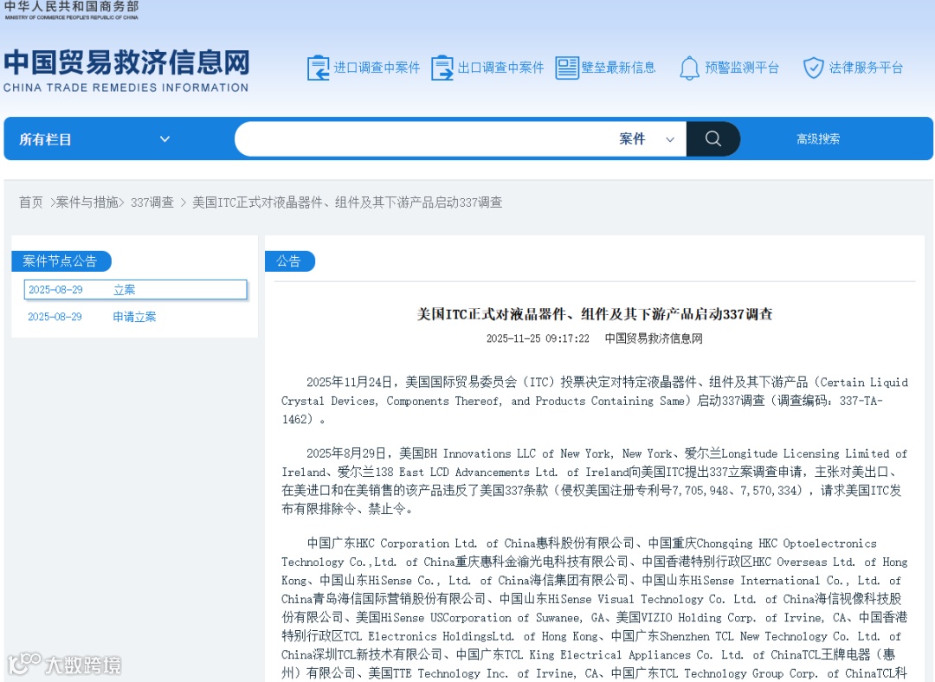Open the 进口调查中案件 link
Screen dimensions: 935x682
pyautogui.click(x=377, y=68)
